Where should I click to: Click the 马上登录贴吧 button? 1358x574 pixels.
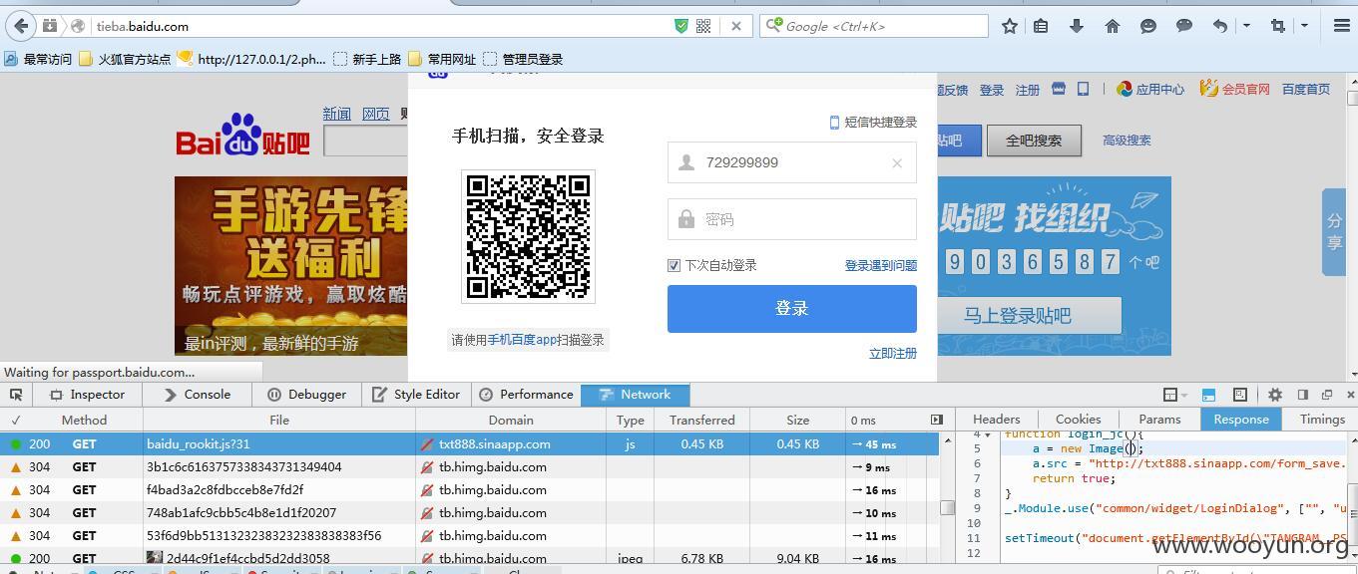click(x=1017, y=316)
